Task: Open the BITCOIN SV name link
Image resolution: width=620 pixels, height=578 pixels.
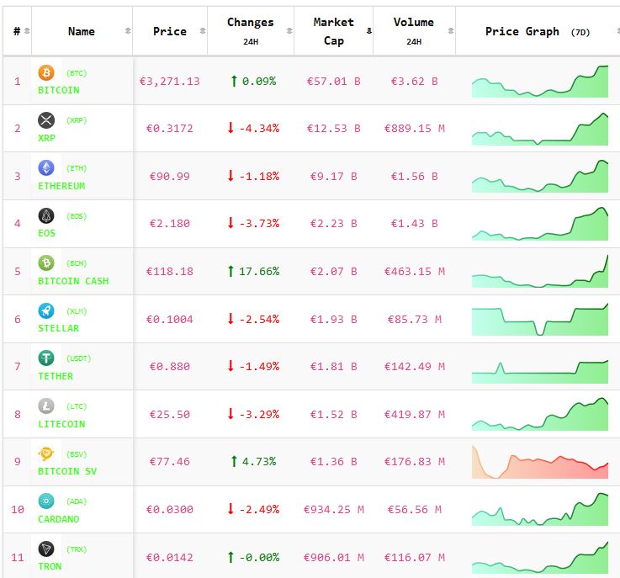Action: (x=67, y=471)
